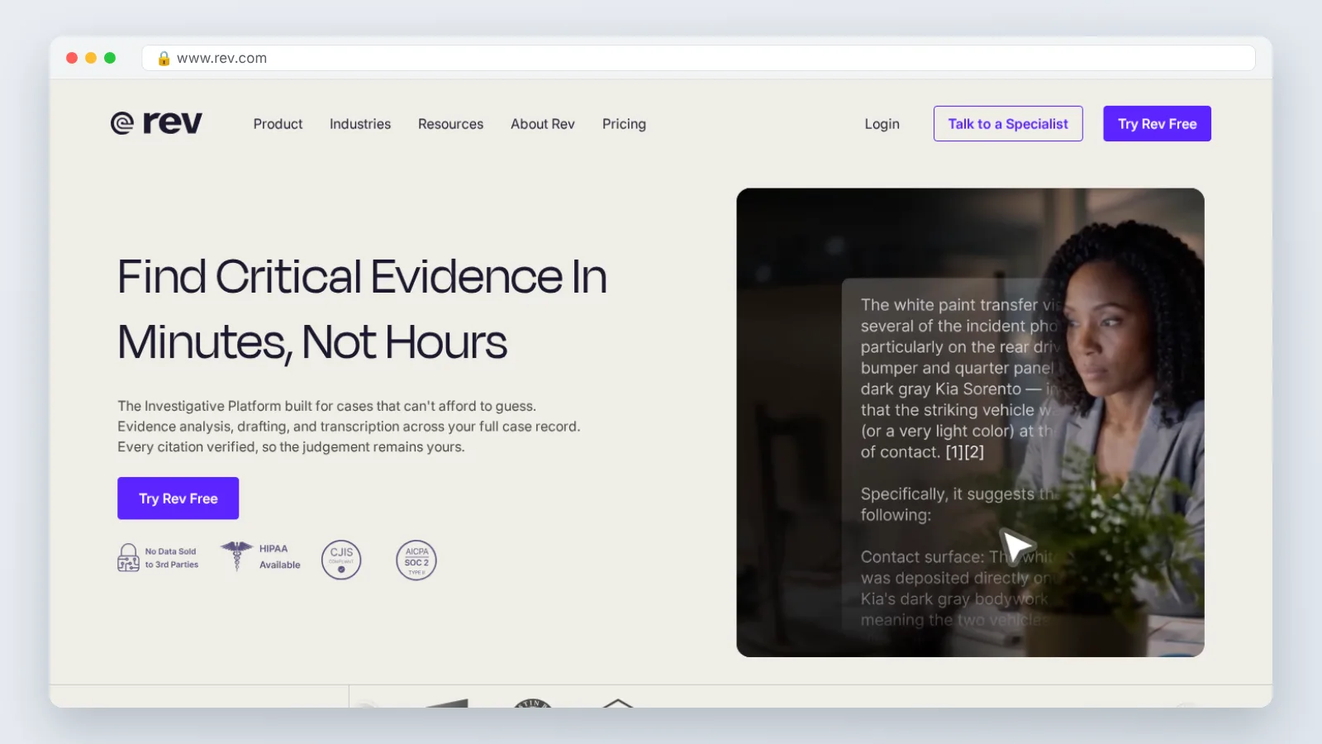This screenshot has height=744, width=1322.
Task: Click the AICPA SOC 2 badge
Action: (416, 560)
